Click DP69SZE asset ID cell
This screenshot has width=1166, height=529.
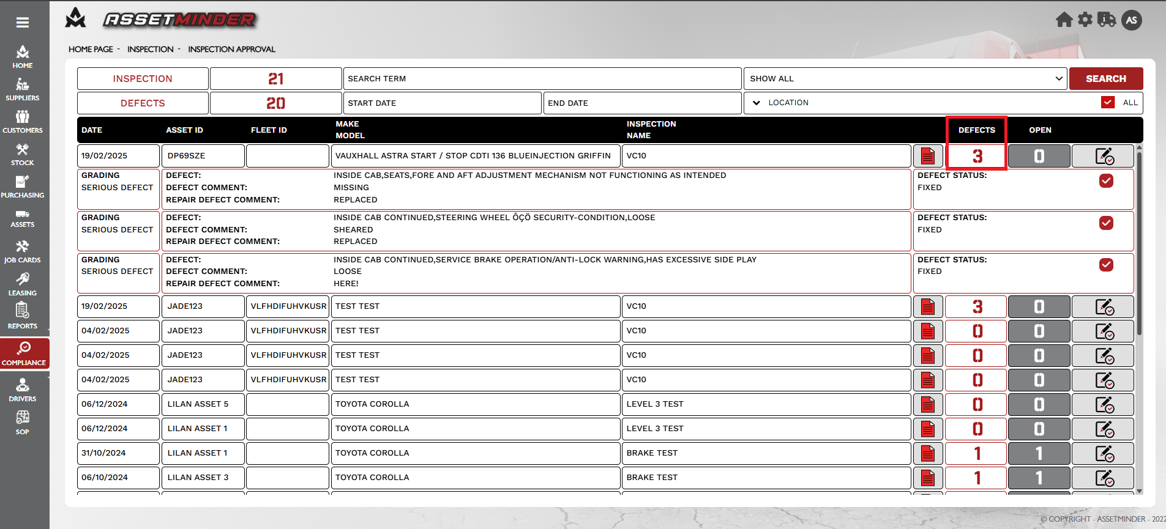point(203,156)
